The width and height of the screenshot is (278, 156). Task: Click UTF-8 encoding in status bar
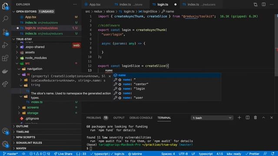(x=183, y=154)
